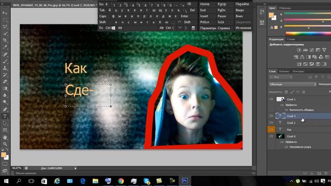Switch to the Стили (Styles) tab
This screenshot has width=331, height=186.
291,39
